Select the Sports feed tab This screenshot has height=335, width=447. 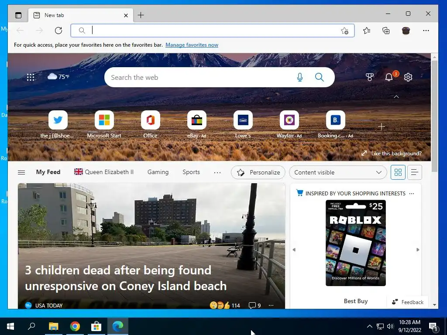pos(191,172)
